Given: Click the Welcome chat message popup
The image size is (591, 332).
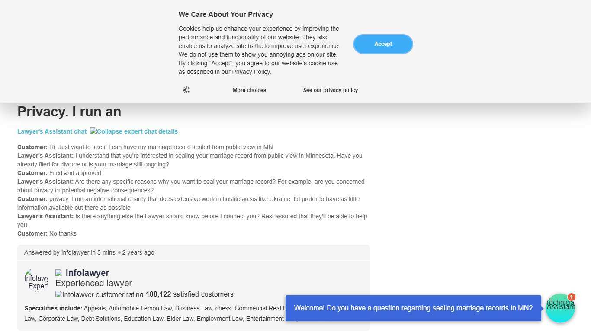Looking at the screenshot, I should coord(413,308).
